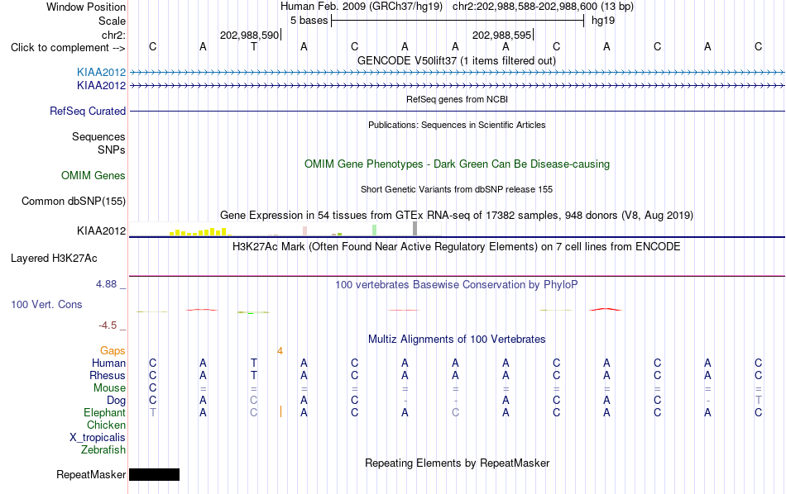Click the gray bar in GTEx chart
This screenshot has height=494, width=786.
pyautogui.click(x=415, y=229)
